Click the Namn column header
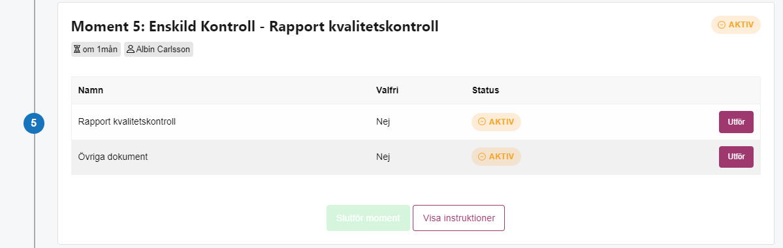 point(91,90)
